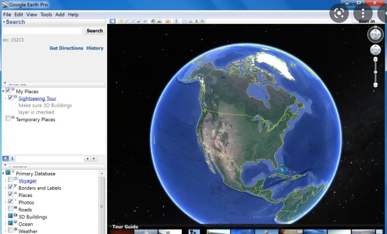
Task: Select the Add Polygon tool
Action: click(127, 21)
